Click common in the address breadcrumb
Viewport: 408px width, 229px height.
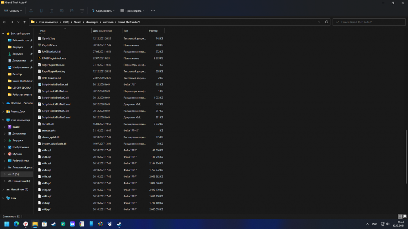point(108,22)
